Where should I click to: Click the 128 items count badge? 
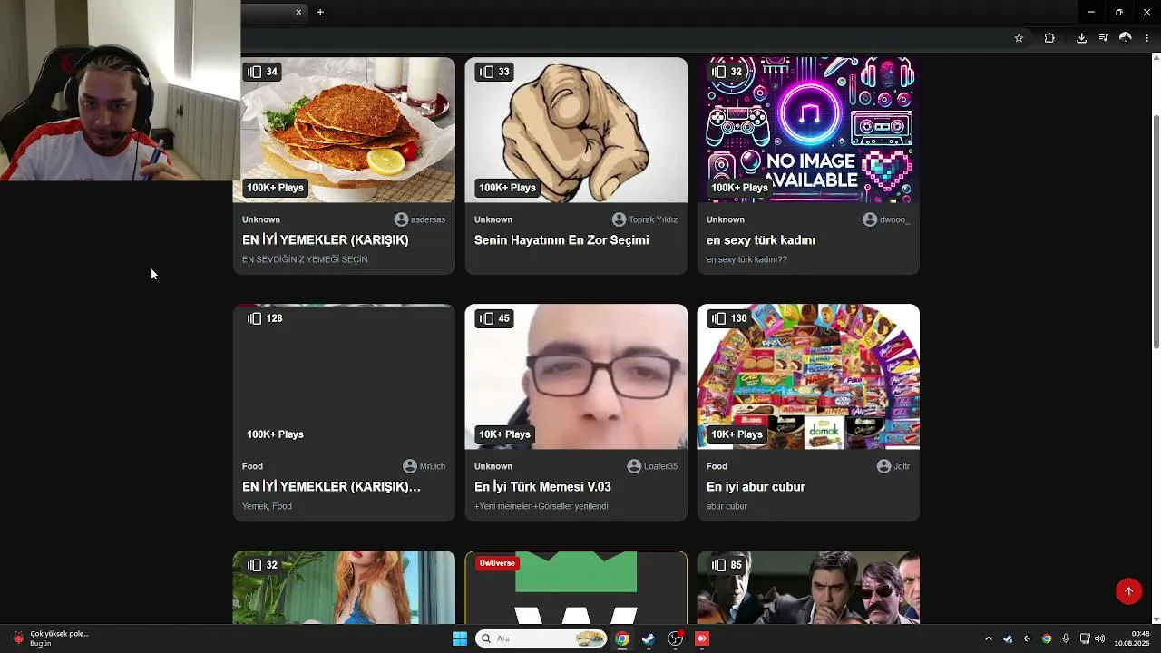[x=265, y=318]
